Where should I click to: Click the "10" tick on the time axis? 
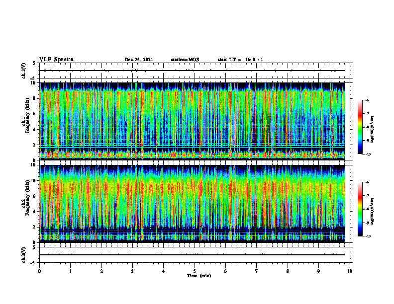[x=350, y=271]
